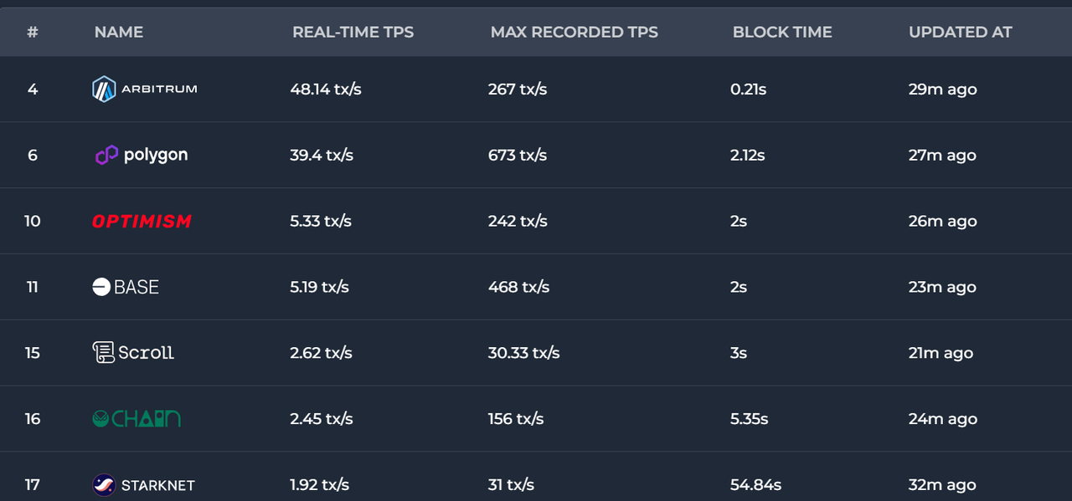Click Base row's 23m ago timestamp
1072x501 pixels.
[x=942, y=287]
